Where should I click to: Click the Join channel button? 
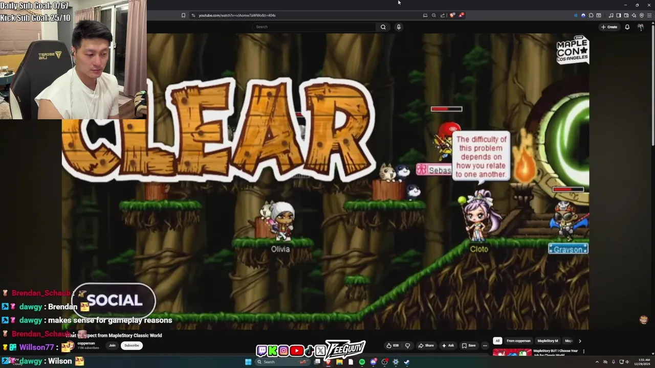pos(112,346)
